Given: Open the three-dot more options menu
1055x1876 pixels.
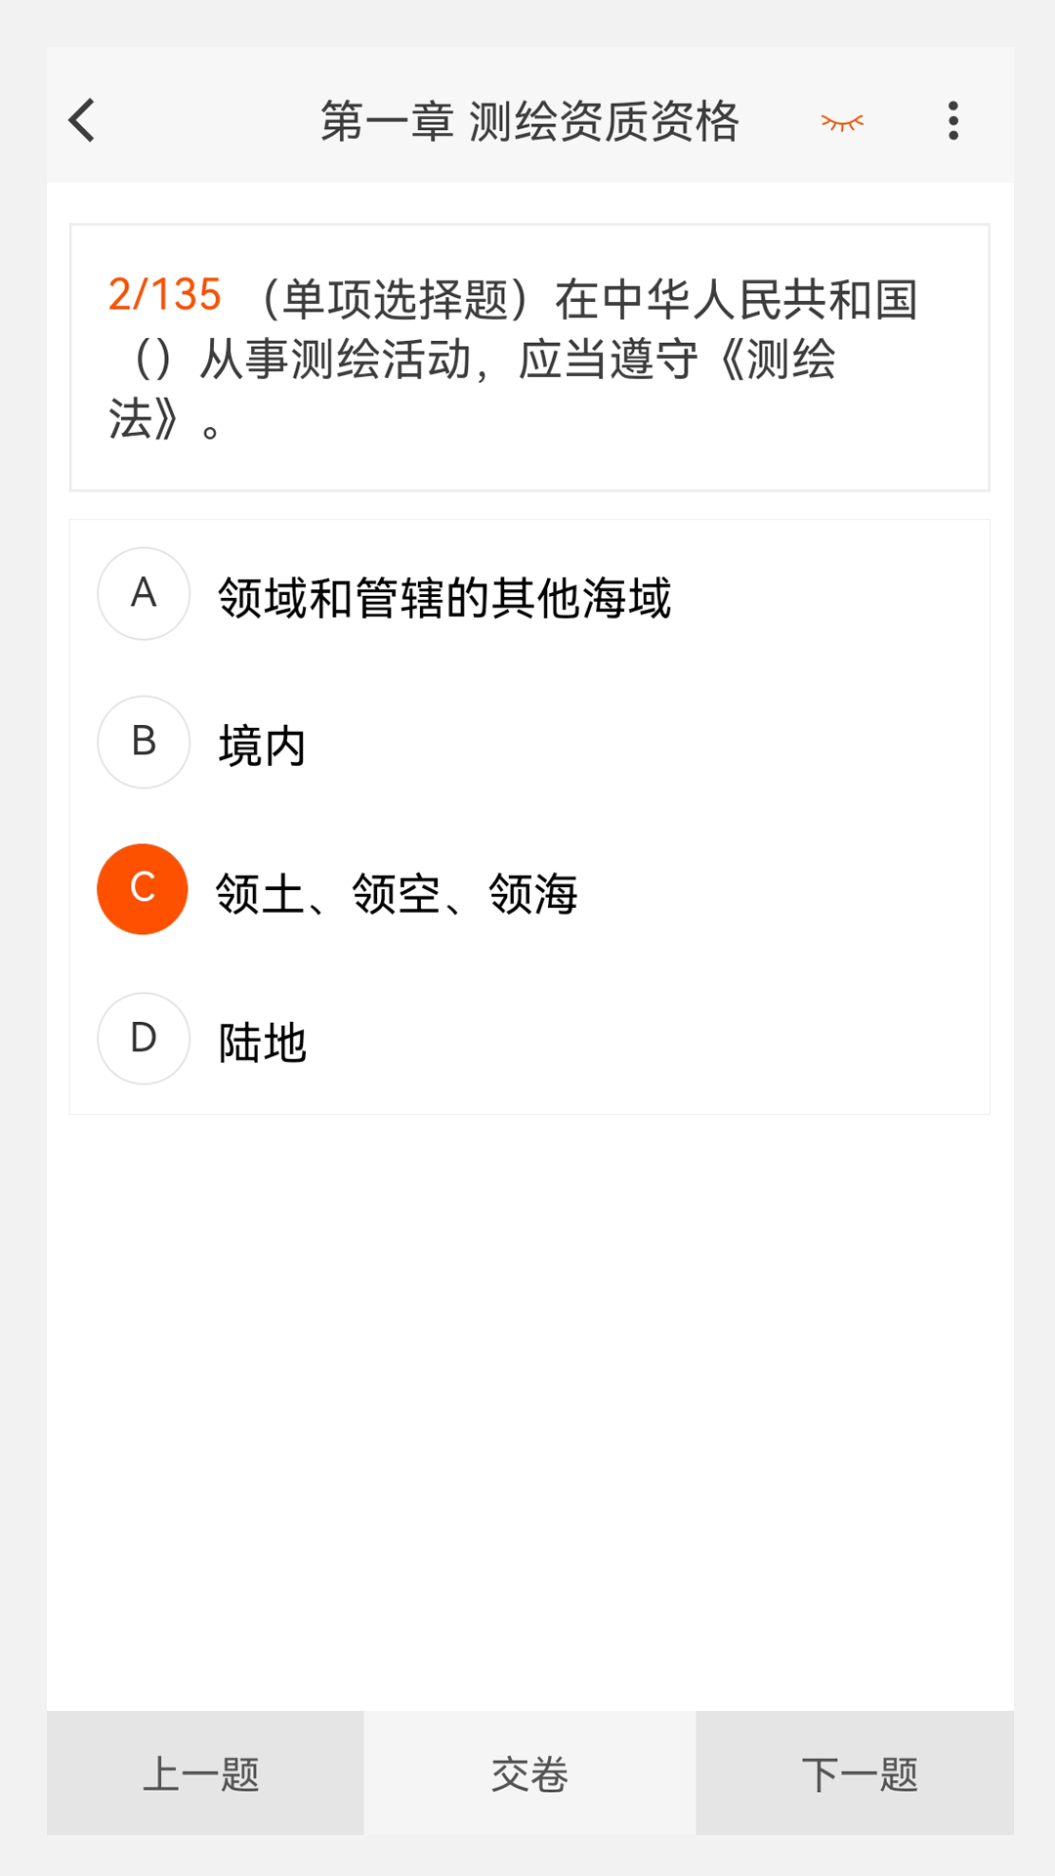Looking at the screenshot, I should pos(952,121).
